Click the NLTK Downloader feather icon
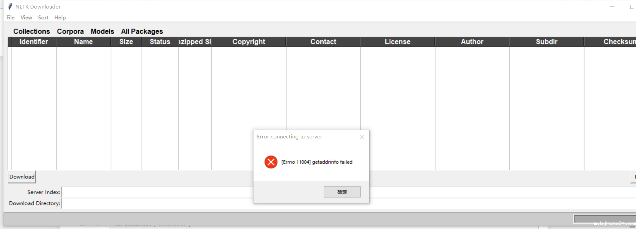Image resolution: width=636 pixels, height=229 pixels. 10,6
